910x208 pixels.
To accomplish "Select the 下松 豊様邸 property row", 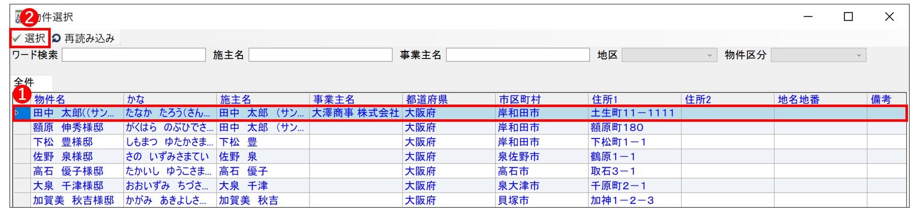I will [x=63, y=142].
